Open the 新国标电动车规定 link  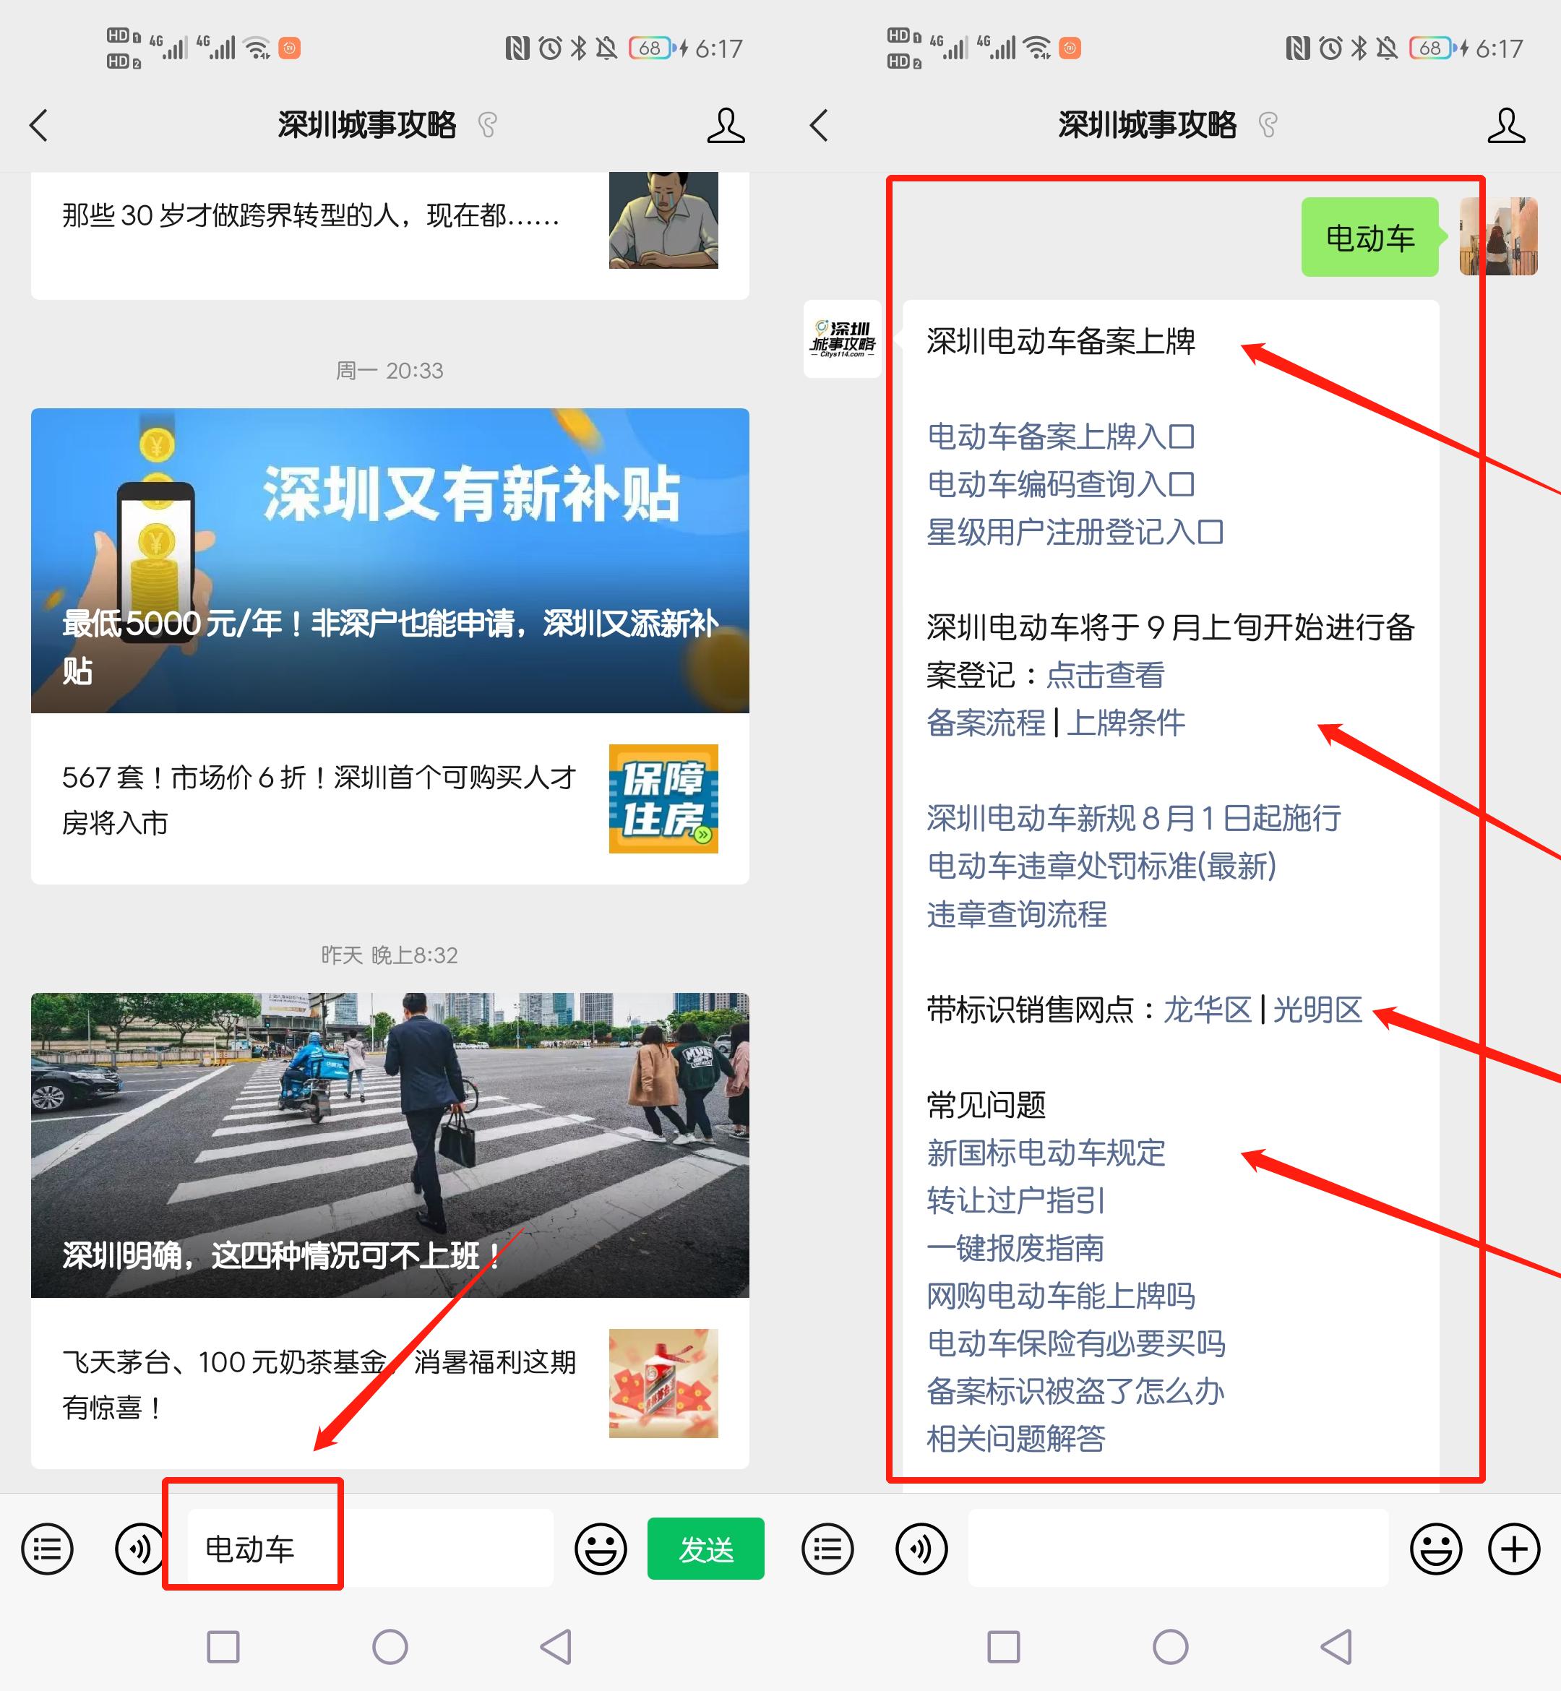click(1045, 1154)
